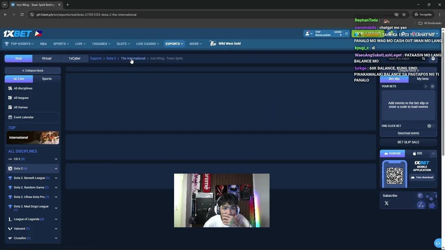The height and width of the screenshot is (250, 445).
Task: Click Dota 2 breadcrumb link
Action: (111, 58)
